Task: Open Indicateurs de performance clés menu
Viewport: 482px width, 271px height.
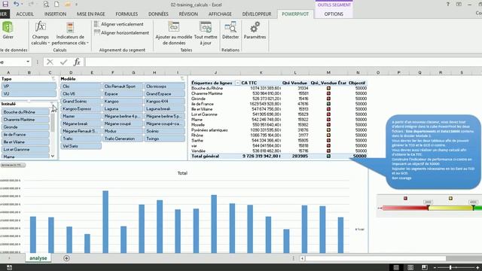Action: pyautogui.click(x=70, y=33)
